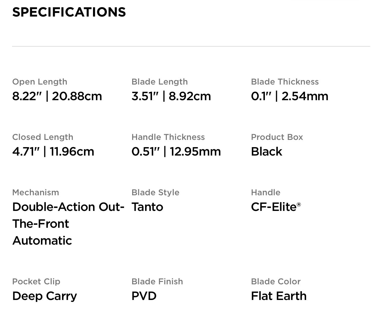The width and height of the screenshot is (388, 309).
Task: Click the Mechanism label
Action: [36, 192]
